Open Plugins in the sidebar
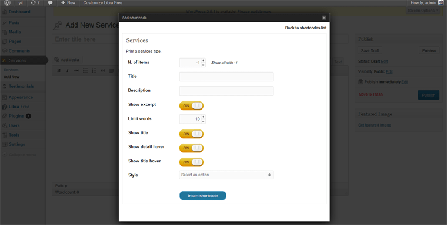The height and width of the screenshot is (225, 447). 16,116
